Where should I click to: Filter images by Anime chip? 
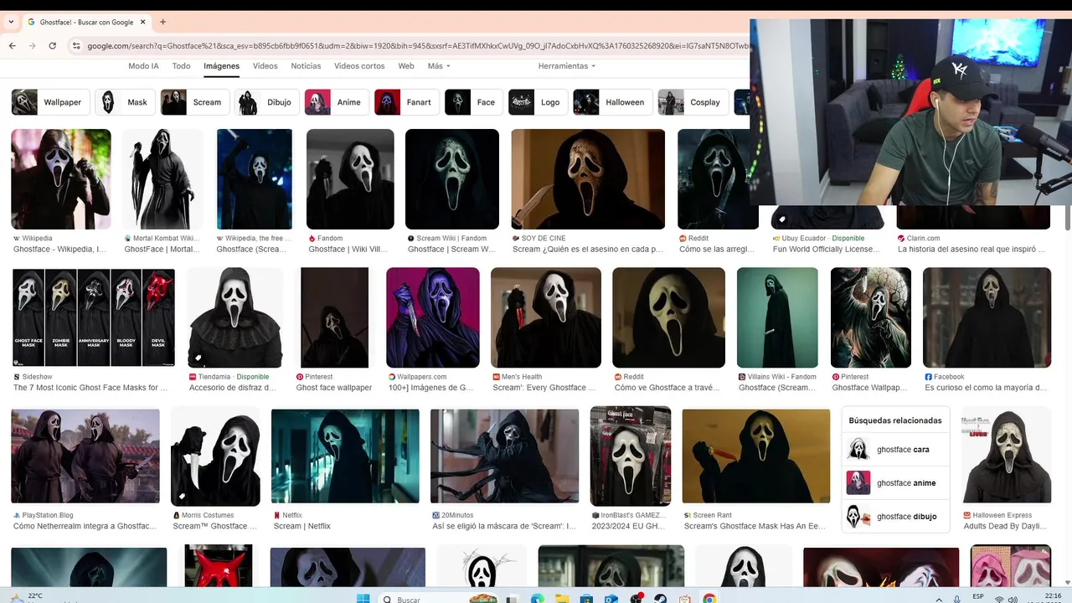click(337, 102)
